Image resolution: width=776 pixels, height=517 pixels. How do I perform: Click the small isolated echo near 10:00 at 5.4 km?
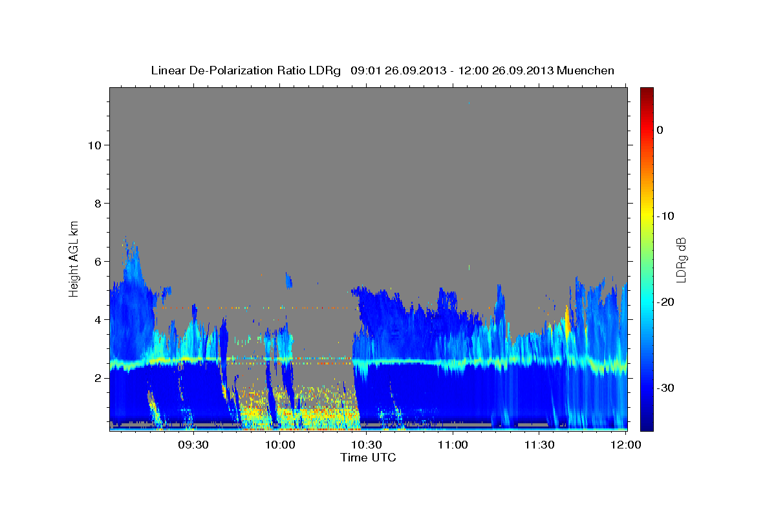(288, 279)
